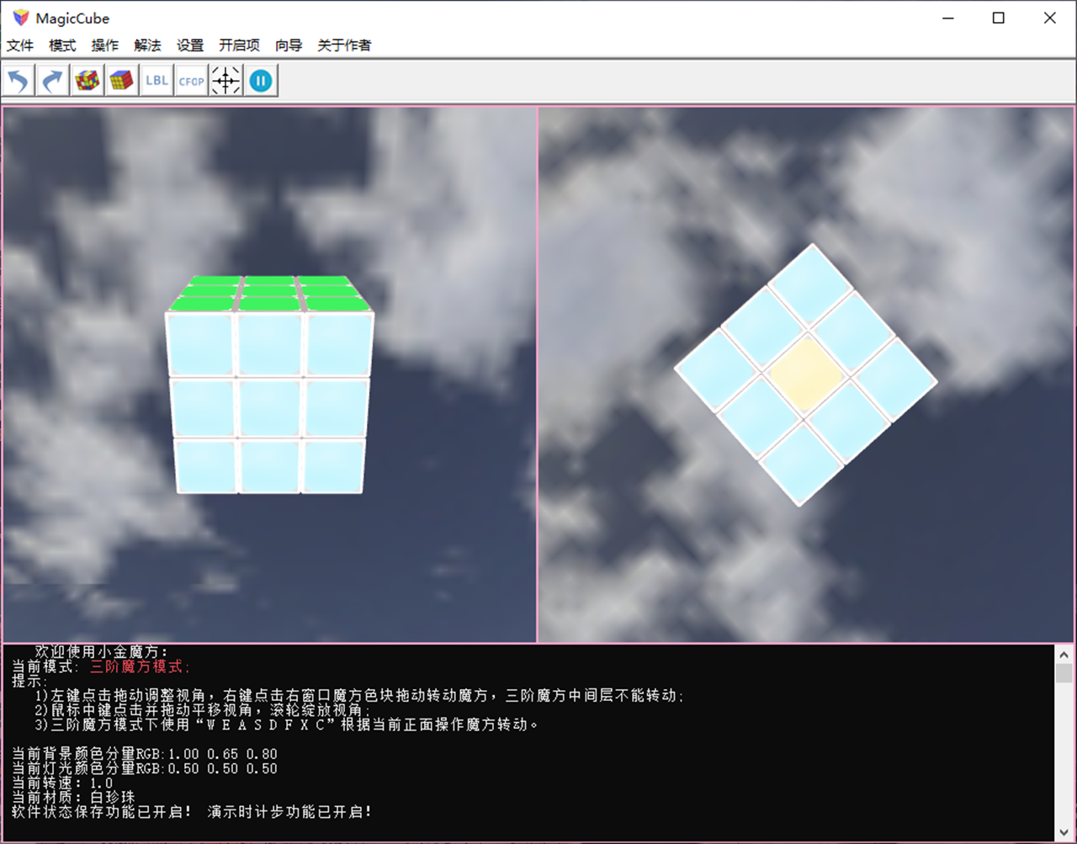This screenshot has height=844, width=1077.
Task: Click the MagicCube app icon in the title bar
Action: (21, 18)
